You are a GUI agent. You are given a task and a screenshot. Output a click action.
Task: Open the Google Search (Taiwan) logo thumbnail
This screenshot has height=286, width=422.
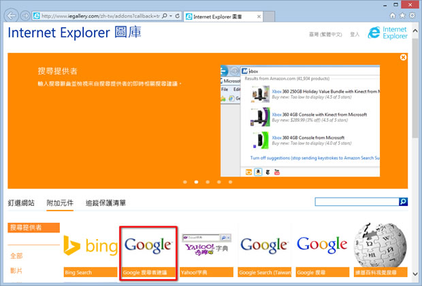[264, 245]
